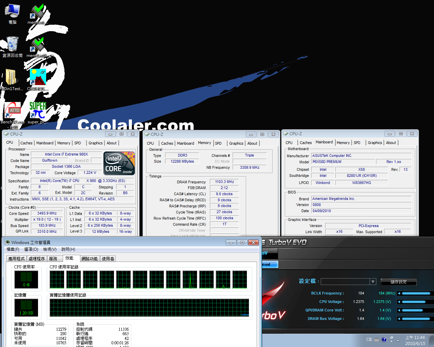Open Memory tab in the leftmost CPU-Z window
Screen dimensions: 434x347
click(x=64, y=143)
